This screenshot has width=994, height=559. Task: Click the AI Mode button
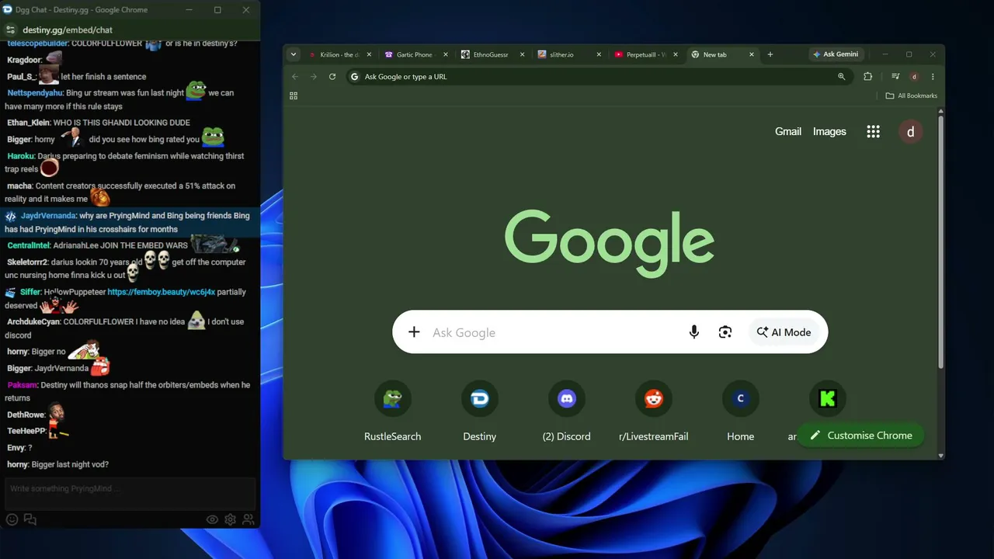point(784,332)
